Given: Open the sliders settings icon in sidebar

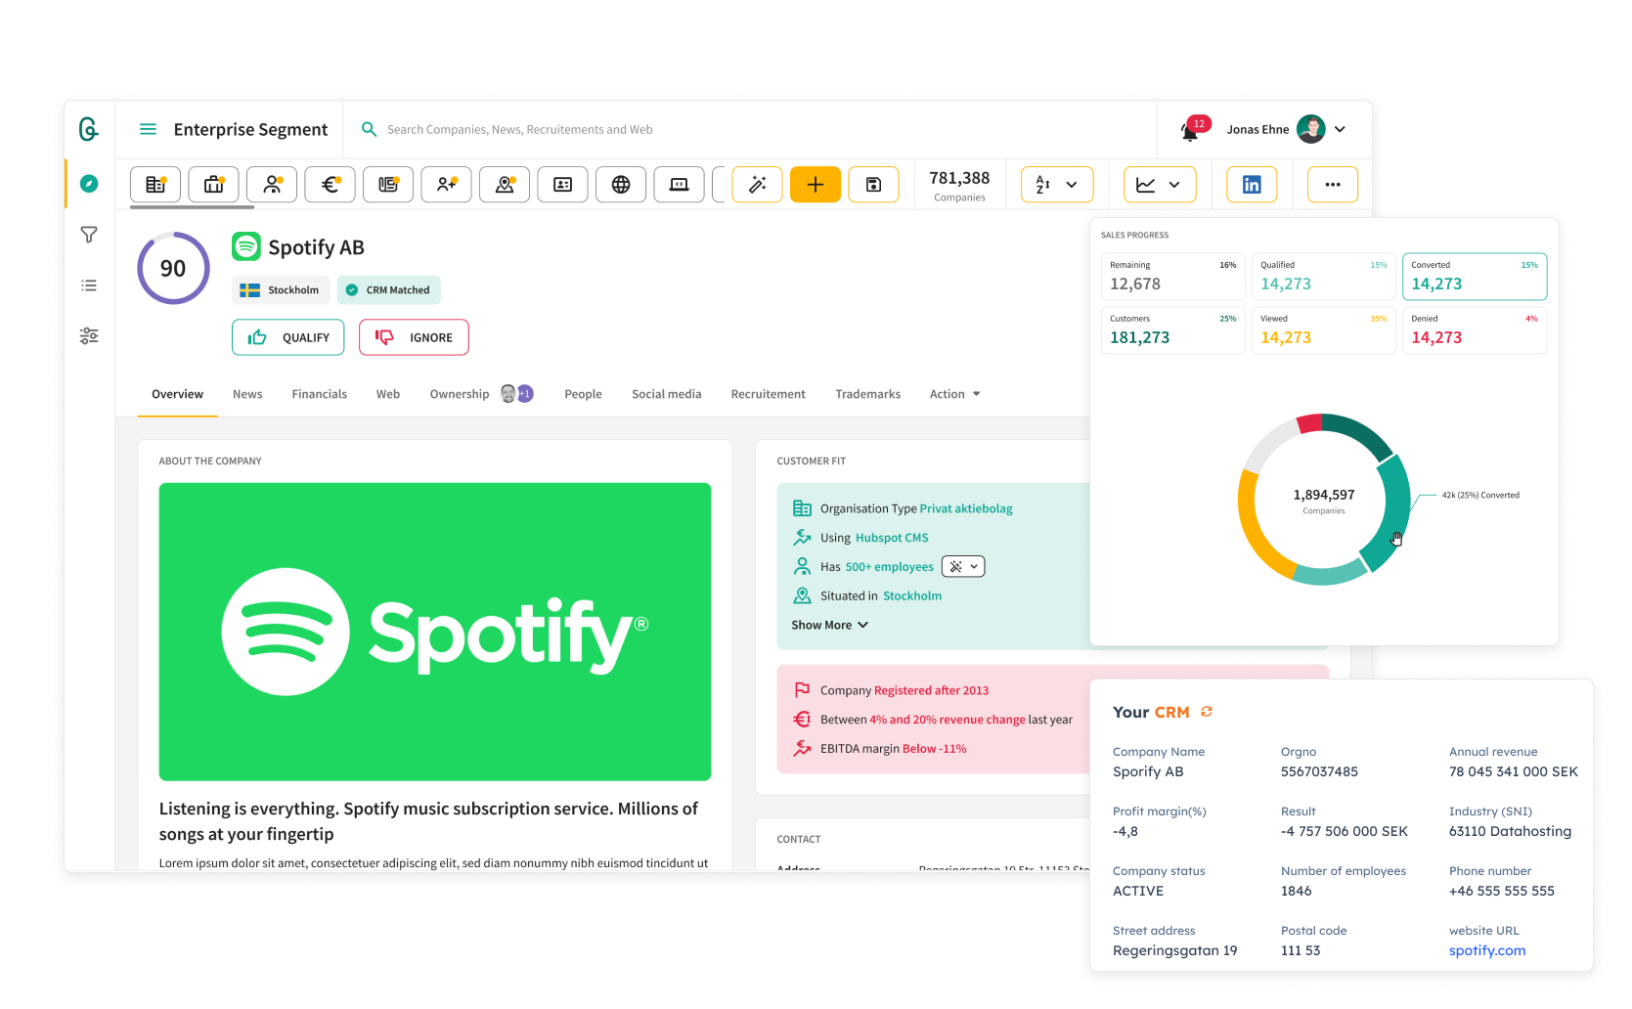Looking at the screenshot, I should click(89, 335).
